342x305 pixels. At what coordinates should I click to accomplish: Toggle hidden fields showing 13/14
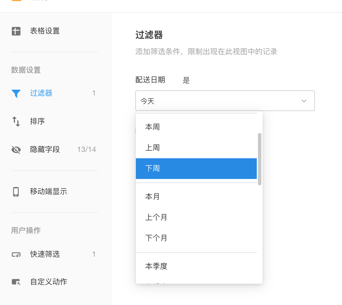pyautogui.click(x=86, y=149)
